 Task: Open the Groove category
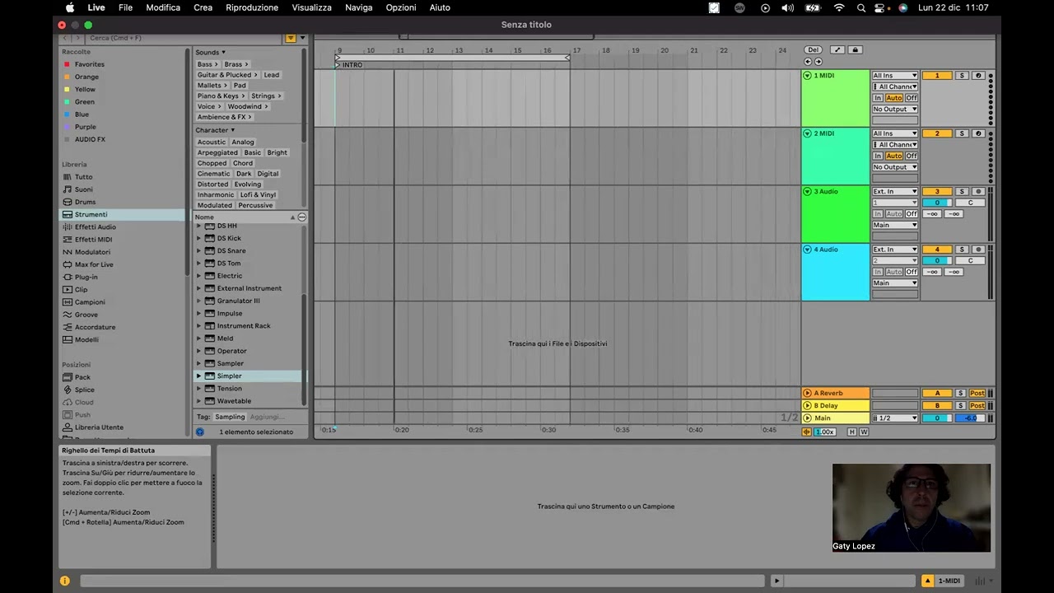pos(86,315)
